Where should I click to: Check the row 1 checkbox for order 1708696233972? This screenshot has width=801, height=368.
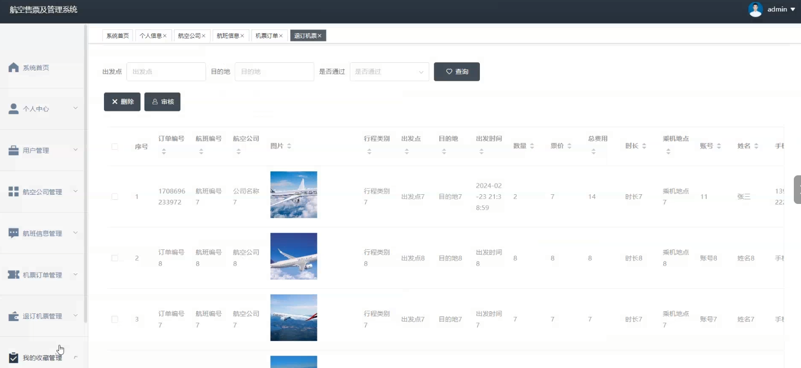tap(115, 196)
